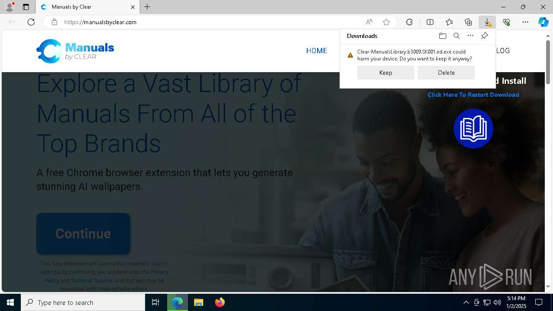The width and height of the screenshot is (553, 311).
Task: Open Browser essentials heart icon
Action: click(x=506, y=22)
